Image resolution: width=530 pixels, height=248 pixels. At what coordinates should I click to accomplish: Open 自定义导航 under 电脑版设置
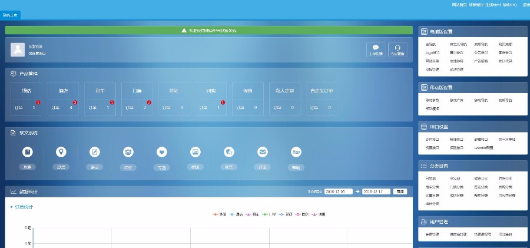click(x=458, y=44)
